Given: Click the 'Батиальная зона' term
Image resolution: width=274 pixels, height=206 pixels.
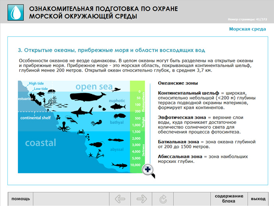Looking at the screenshot, I should [x=178, y=142].
